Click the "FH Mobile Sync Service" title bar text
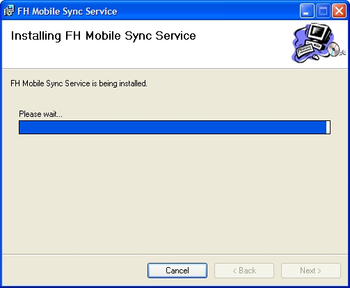This screenshot has height=288, width=350. tap(67, 11)
